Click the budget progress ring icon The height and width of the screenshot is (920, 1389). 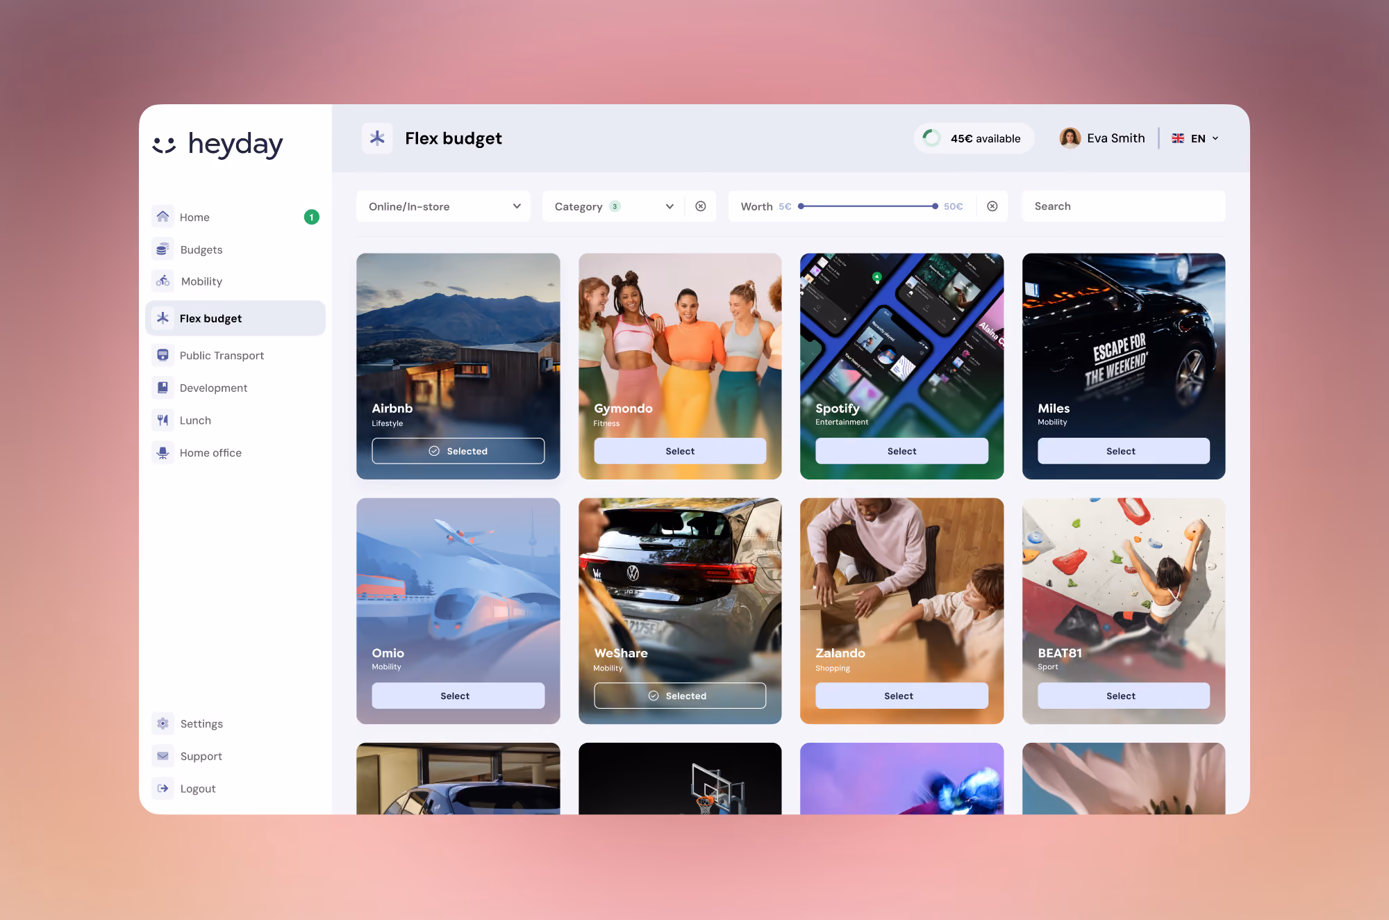(932, 138)
